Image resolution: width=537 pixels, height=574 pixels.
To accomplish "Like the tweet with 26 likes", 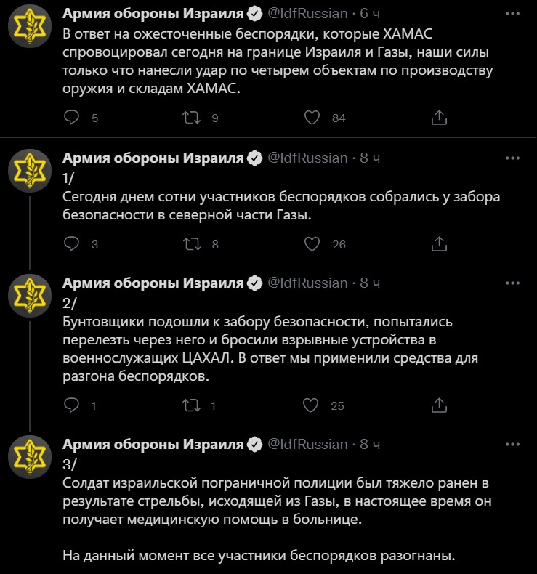I will click(312, 244).
